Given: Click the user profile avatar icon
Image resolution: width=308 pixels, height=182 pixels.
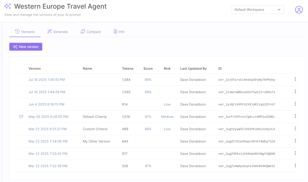Looking at the screenshot, I should (299, 10).
